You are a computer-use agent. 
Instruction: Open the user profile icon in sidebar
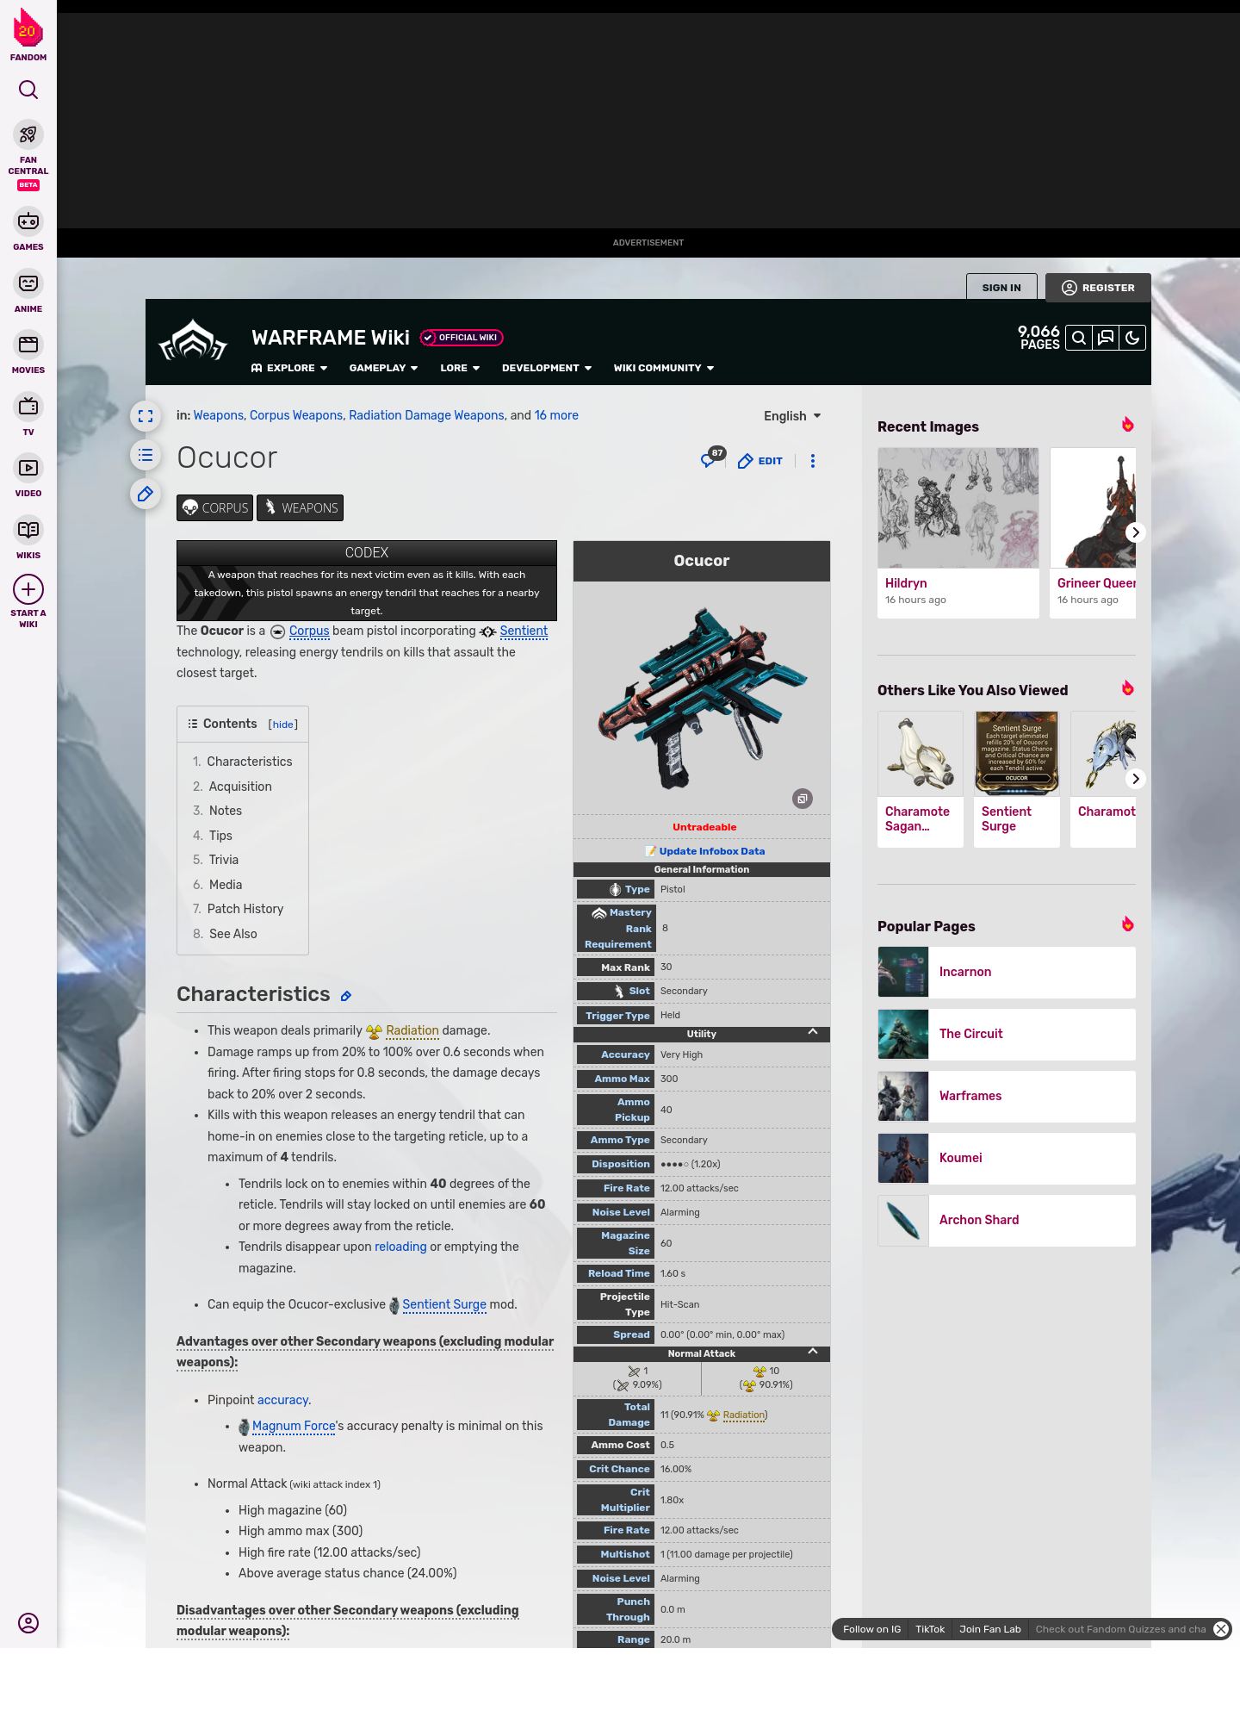(28, 1623)
